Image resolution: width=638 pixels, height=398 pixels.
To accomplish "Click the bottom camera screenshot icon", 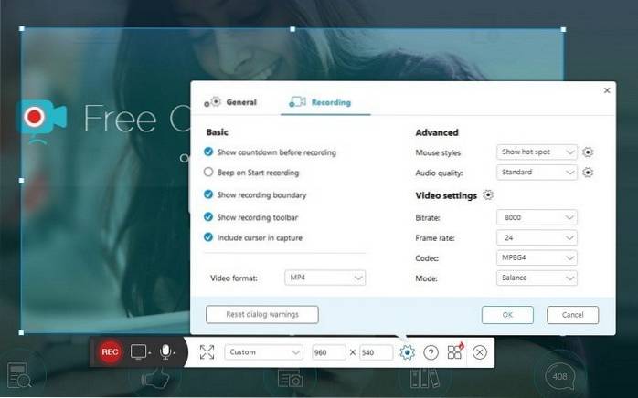I will 290,378.
